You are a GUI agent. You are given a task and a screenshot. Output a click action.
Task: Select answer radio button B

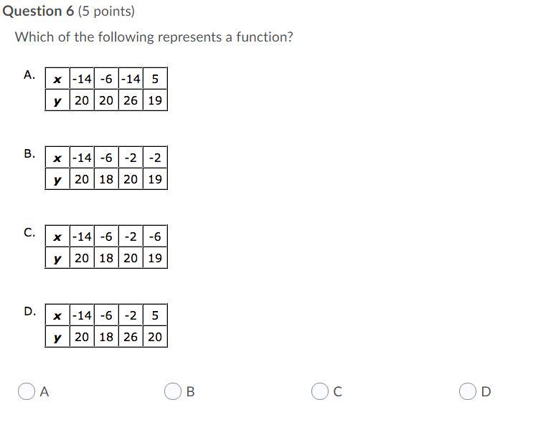click(x=173, y=391)
